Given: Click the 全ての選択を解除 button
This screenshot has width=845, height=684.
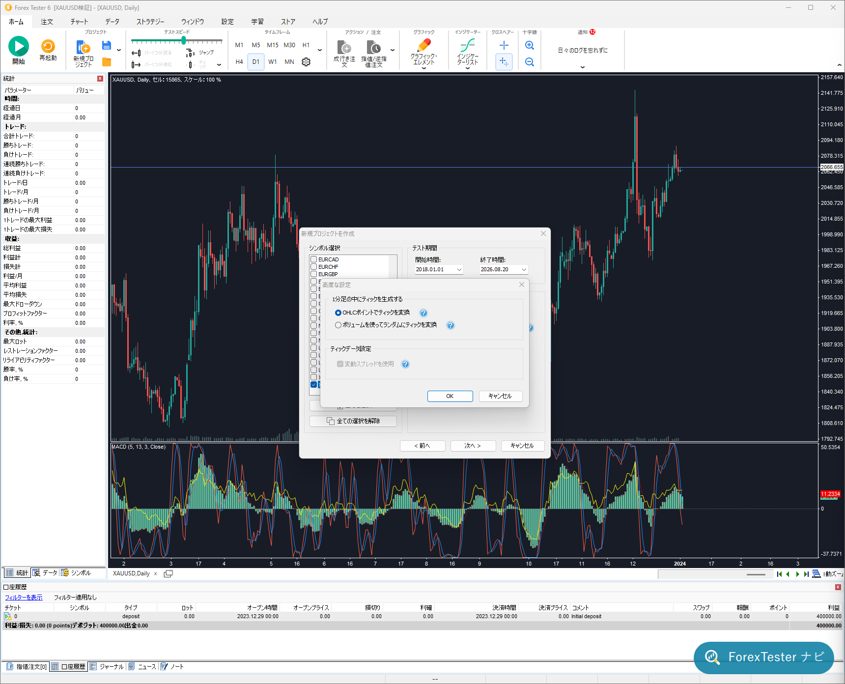Looking at the screenshot, I should point(353,421).
